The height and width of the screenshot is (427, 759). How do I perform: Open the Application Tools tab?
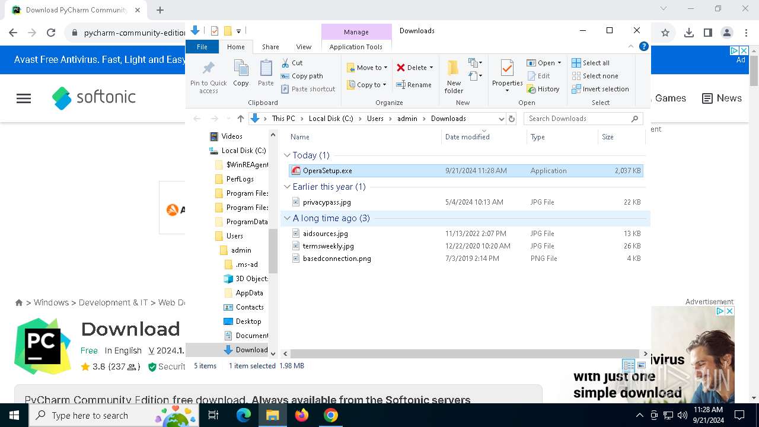(356, 47)
